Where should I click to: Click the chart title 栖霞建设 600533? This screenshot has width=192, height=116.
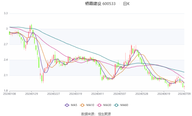click(x=100, y=4)
